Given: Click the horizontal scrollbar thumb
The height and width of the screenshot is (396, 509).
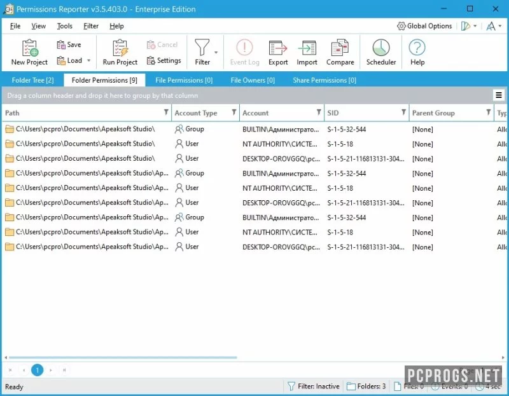Looking at the screenshot, I should click(x=123, y=357).
